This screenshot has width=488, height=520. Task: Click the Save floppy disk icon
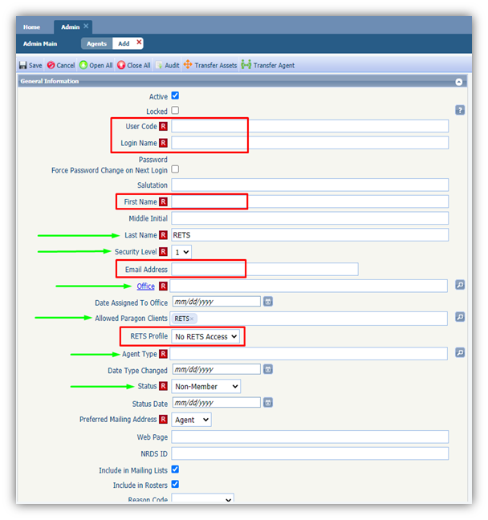point(23,65)
